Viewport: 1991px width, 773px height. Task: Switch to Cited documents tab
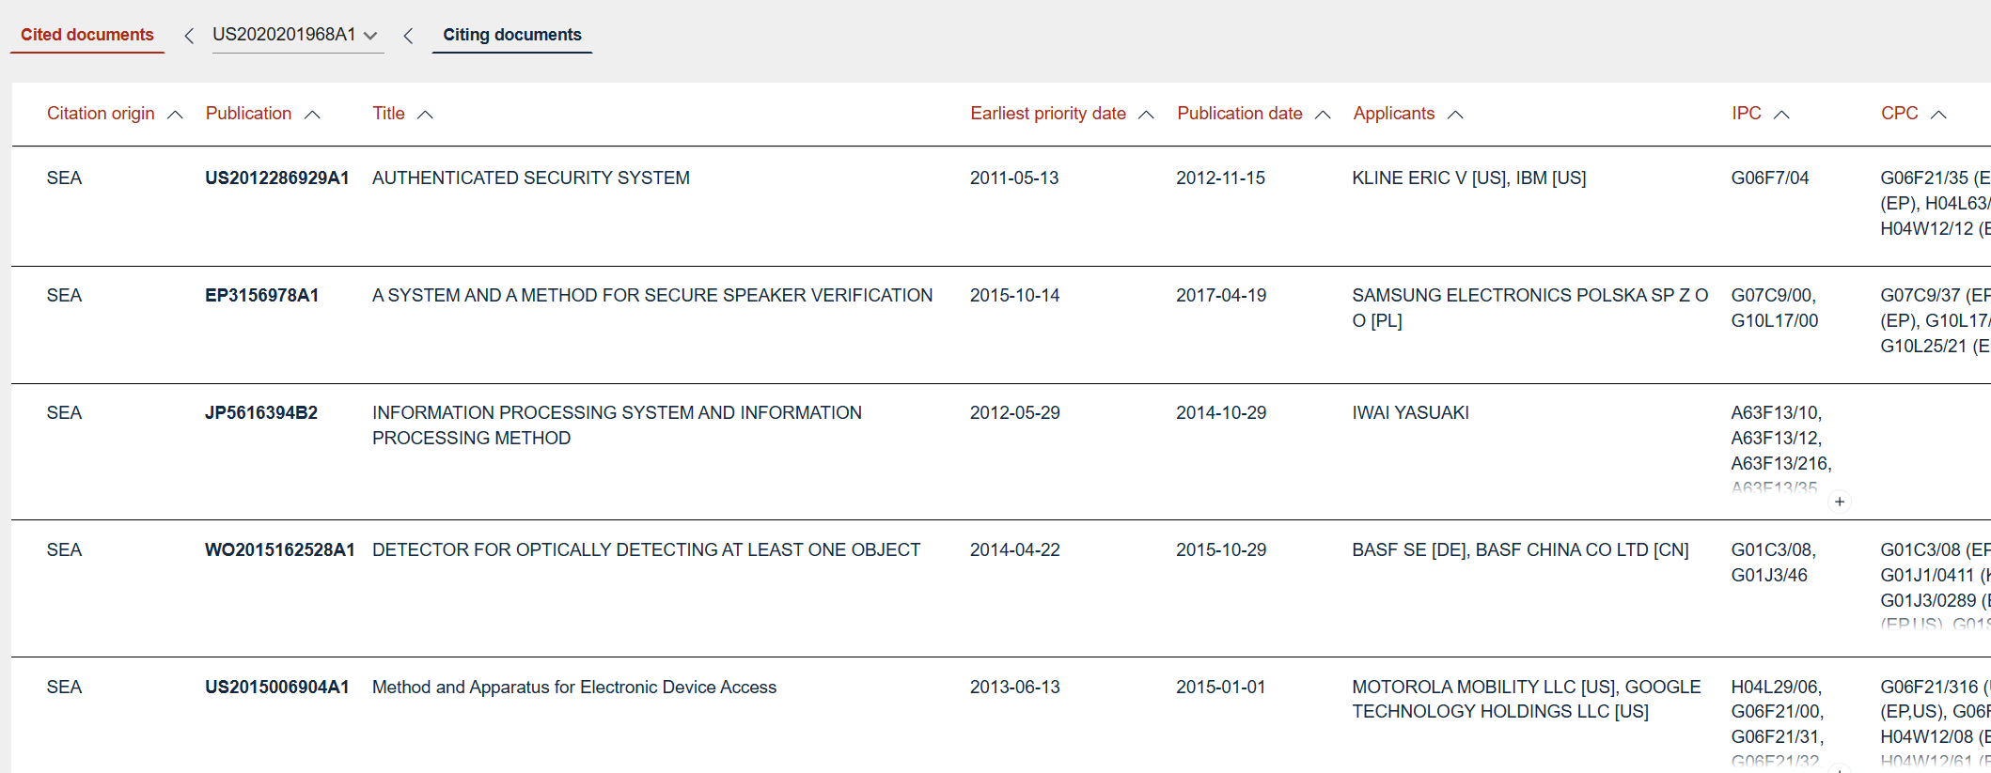pos(86,35)
